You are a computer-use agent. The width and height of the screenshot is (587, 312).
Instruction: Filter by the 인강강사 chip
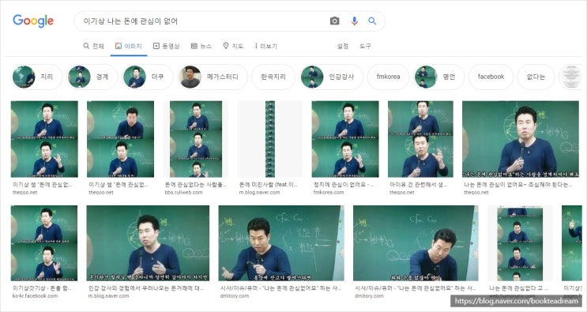tap(331, 77)
